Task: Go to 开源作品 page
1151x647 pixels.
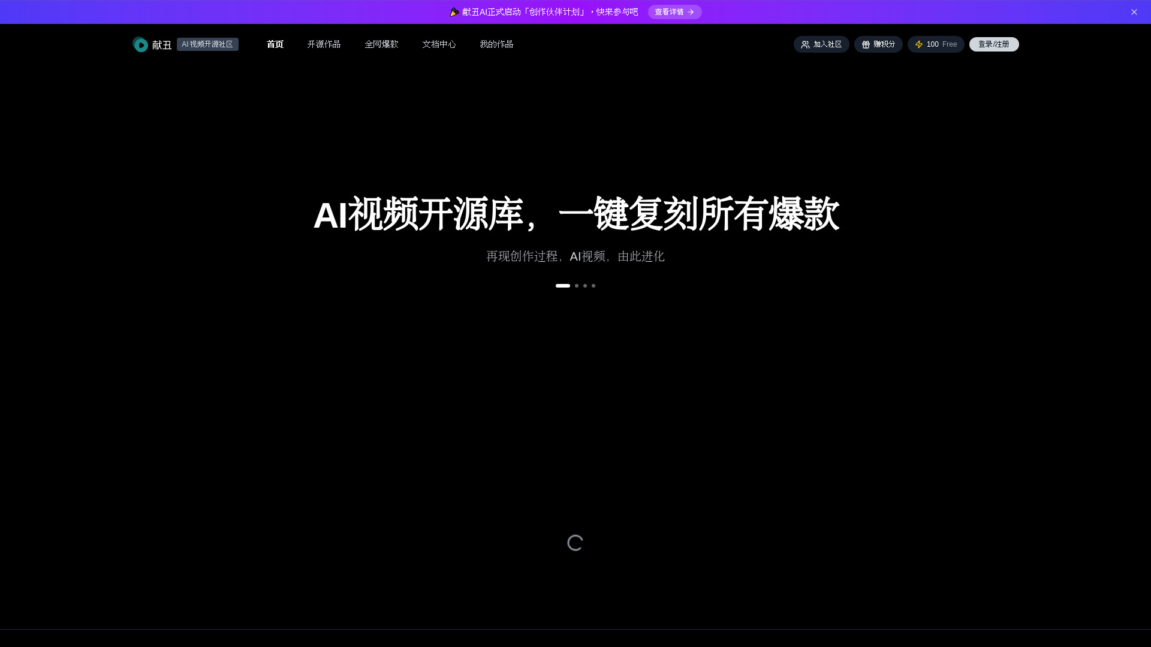Action: point(324,44)
